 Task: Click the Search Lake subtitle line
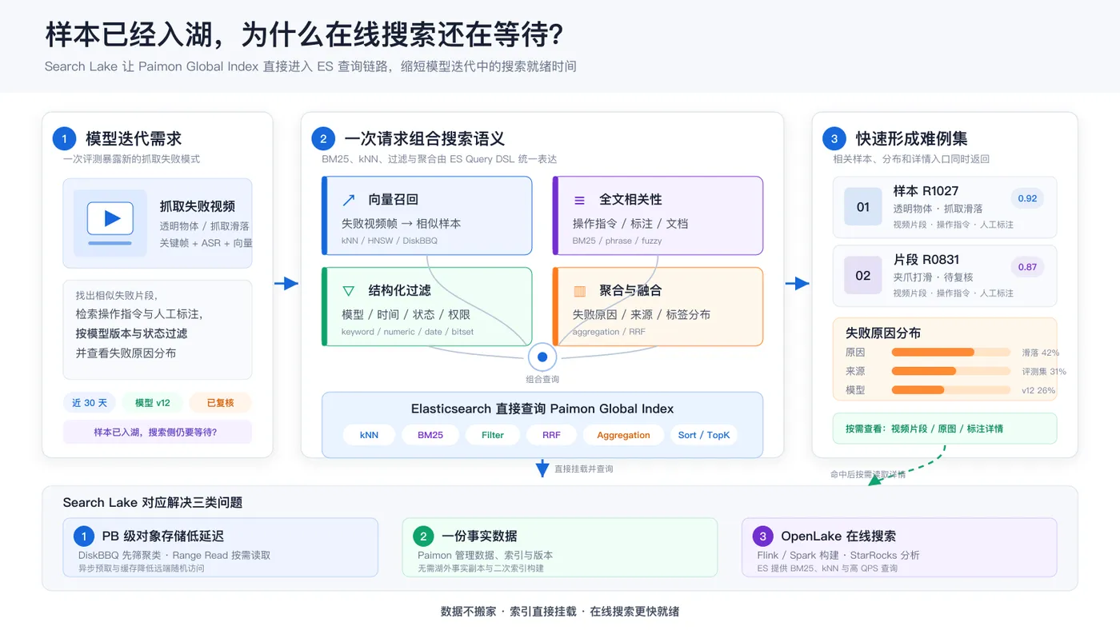[310, 66]
